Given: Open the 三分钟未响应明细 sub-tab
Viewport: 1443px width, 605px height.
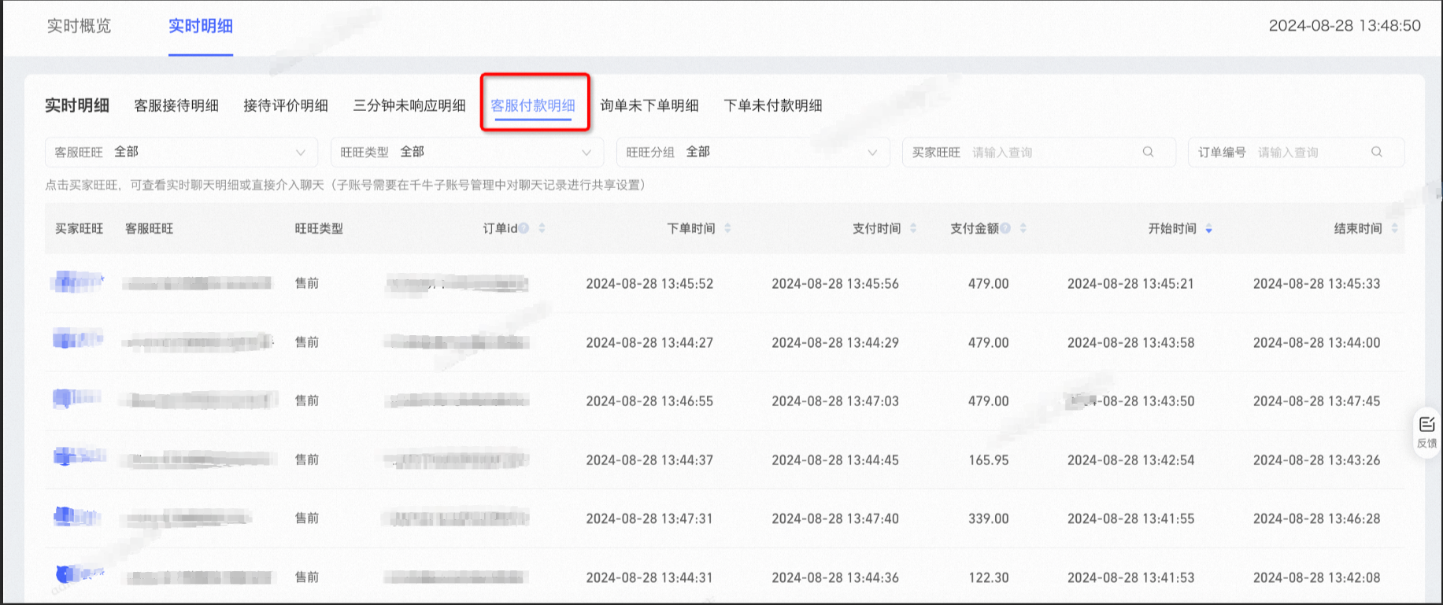Looking at the screenshot, I should [409, 105].
